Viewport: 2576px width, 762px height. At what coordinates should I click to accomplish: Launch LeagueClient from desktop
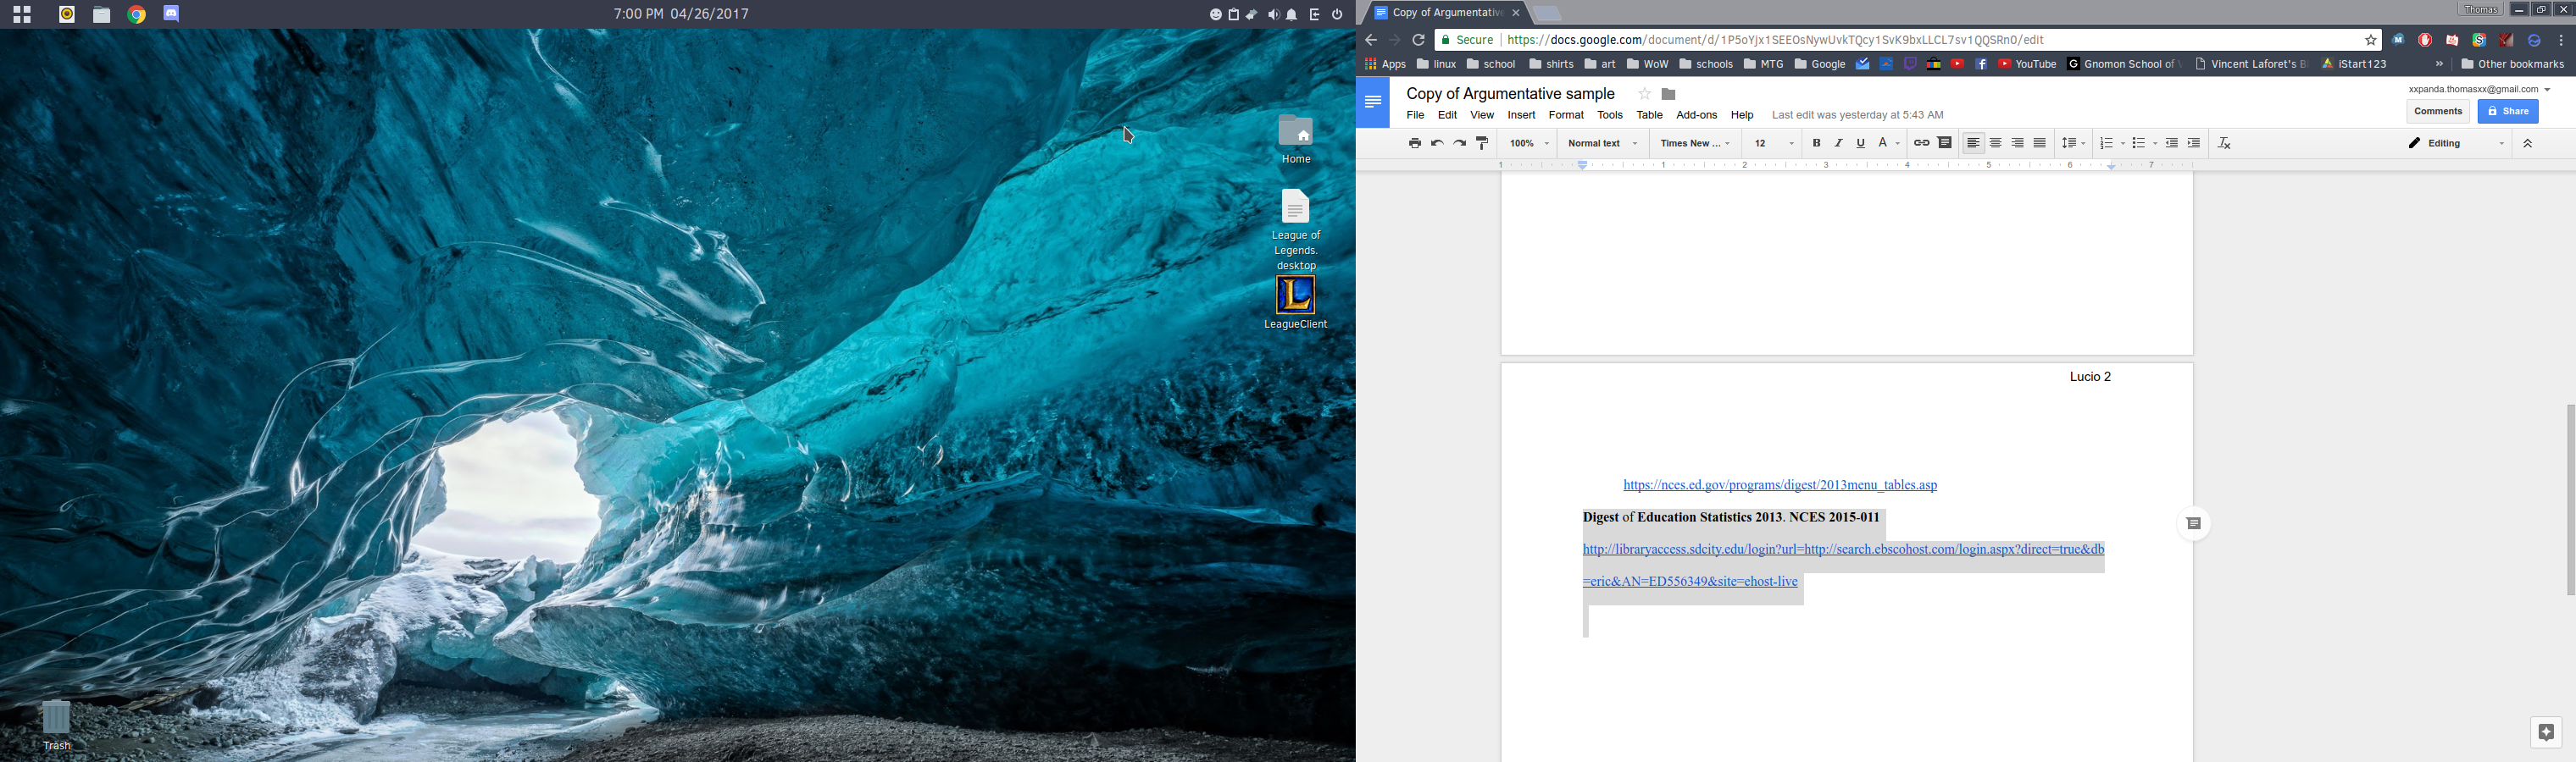point(1296,302)
